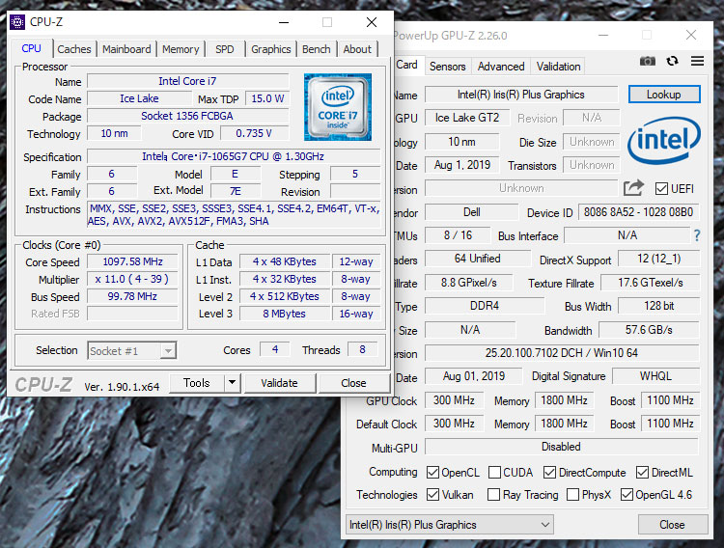Click the BIOS share/export arrow icon

pyautogui.click(x=633, y=188)
